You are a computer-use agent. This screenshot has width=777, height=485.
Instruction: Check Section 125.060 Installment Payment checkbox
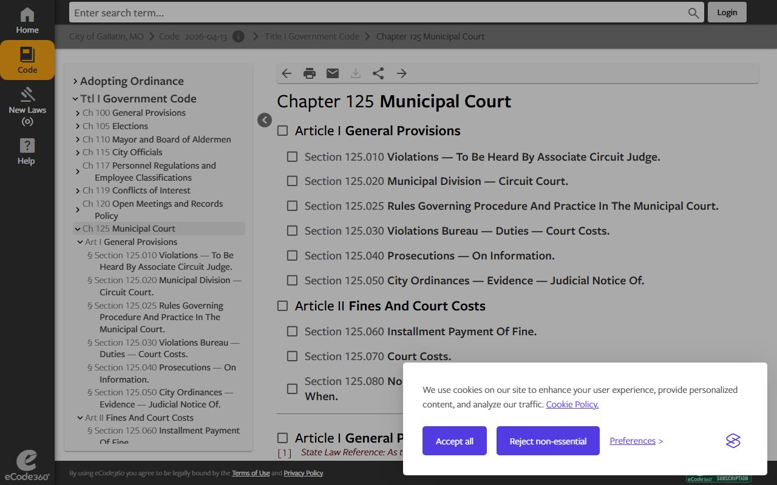292,331
